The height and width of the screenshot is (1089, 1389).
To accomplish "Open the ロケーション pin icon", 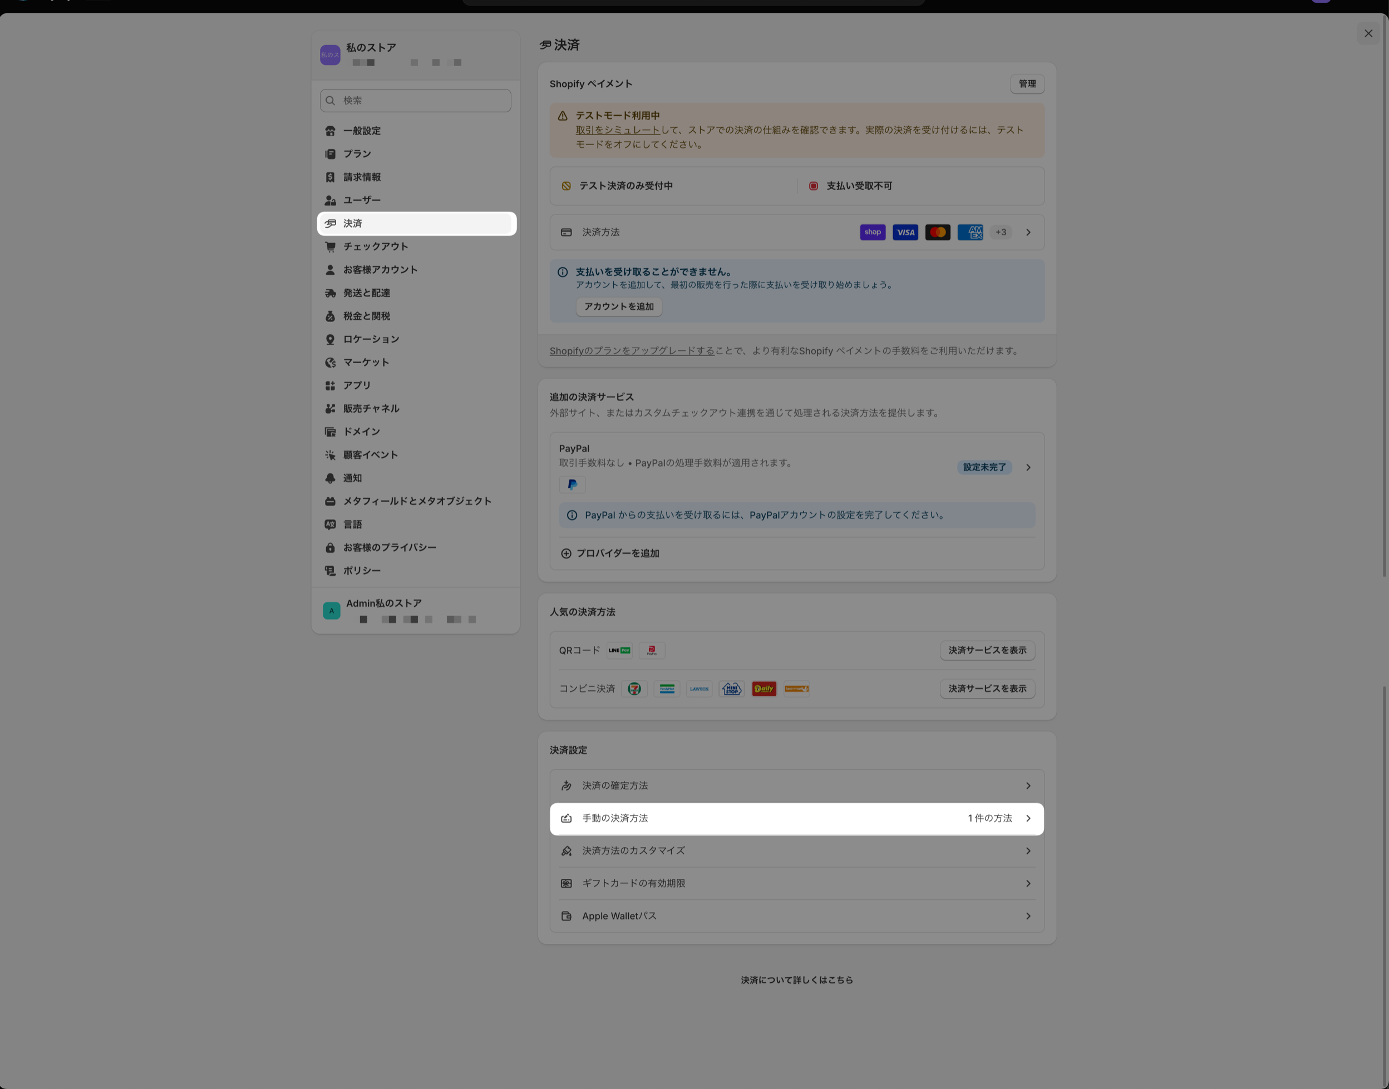I will pyautogui.click(x=330, y=339).
